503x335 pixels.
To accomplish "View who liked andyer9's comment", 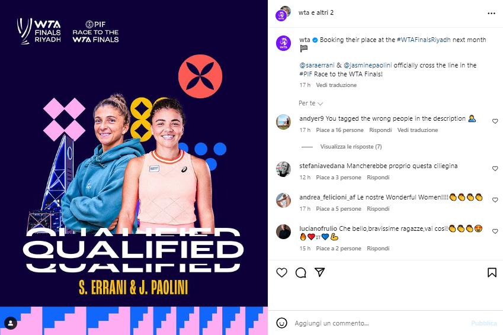I will tap(339, 130).
